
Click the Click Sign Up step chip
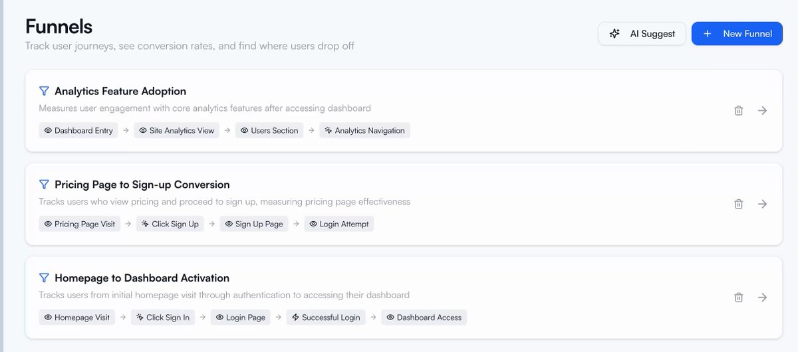(170, 224)
